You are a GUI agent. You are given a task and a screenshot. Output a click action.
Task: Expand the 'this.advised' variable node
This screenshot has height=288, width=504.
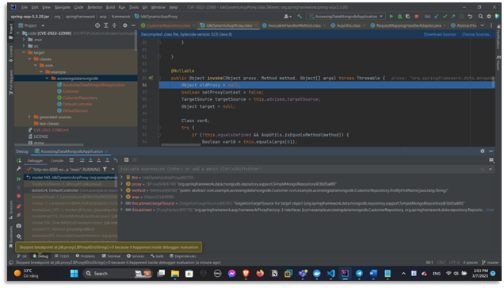point(121,209)
